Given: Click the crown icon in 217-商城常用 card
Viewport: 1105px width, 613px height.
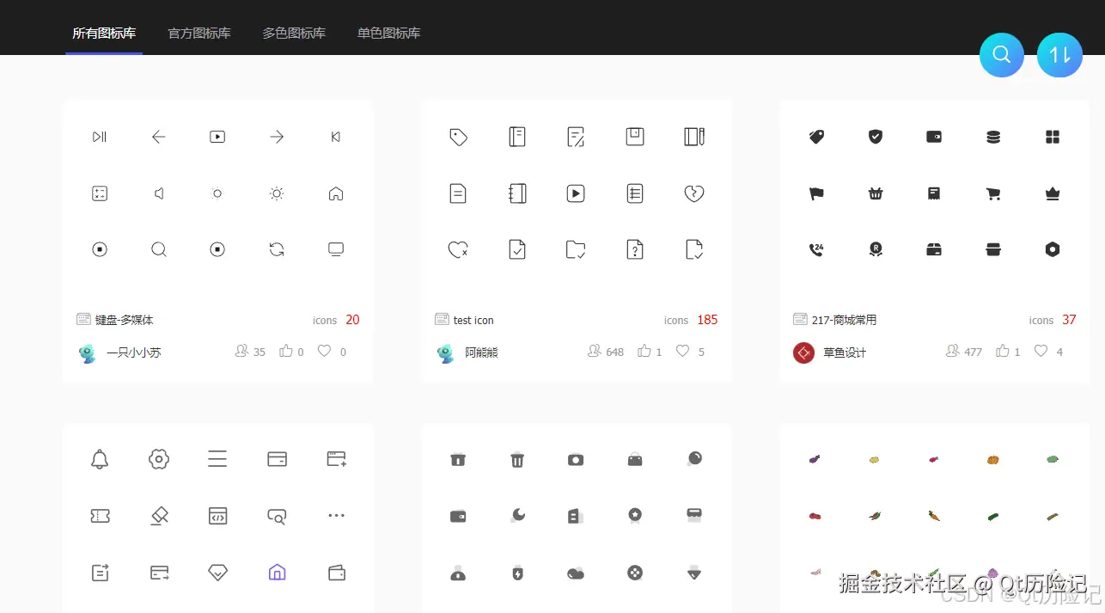Looking at the screenshot, I should coord(1053,193).
